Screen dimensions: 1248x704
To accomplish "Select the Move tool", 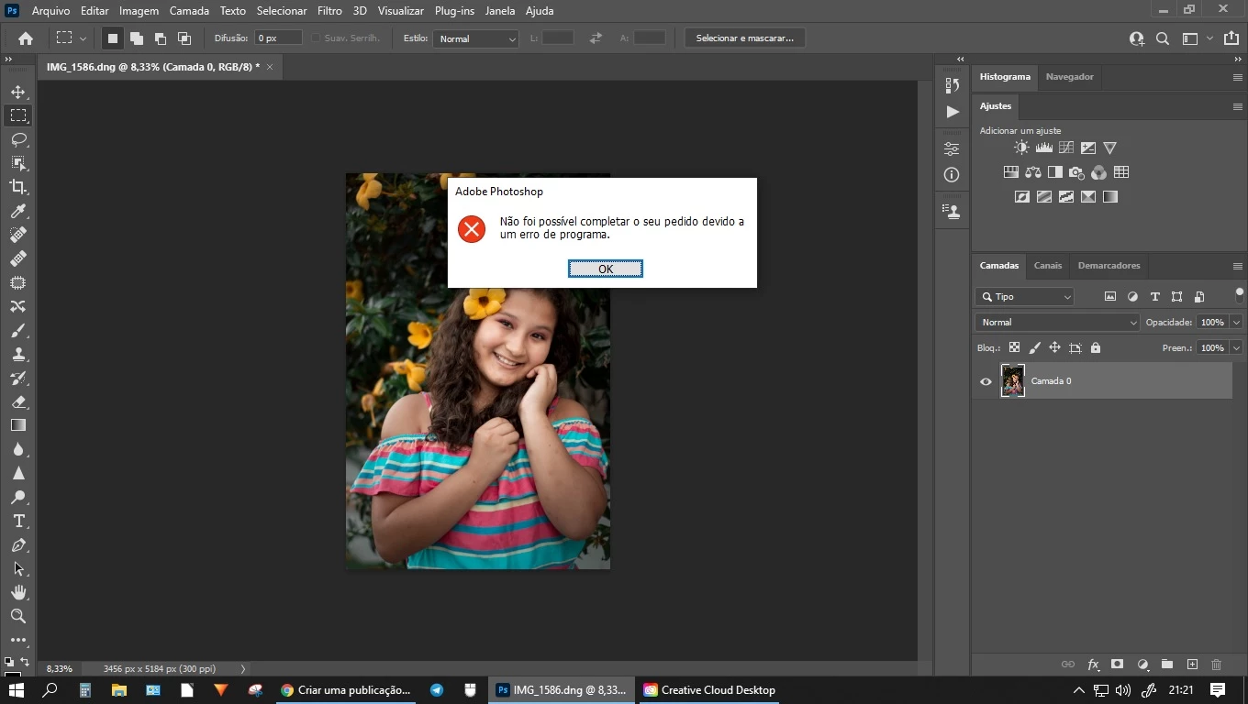I will click(x=17, y=92).
